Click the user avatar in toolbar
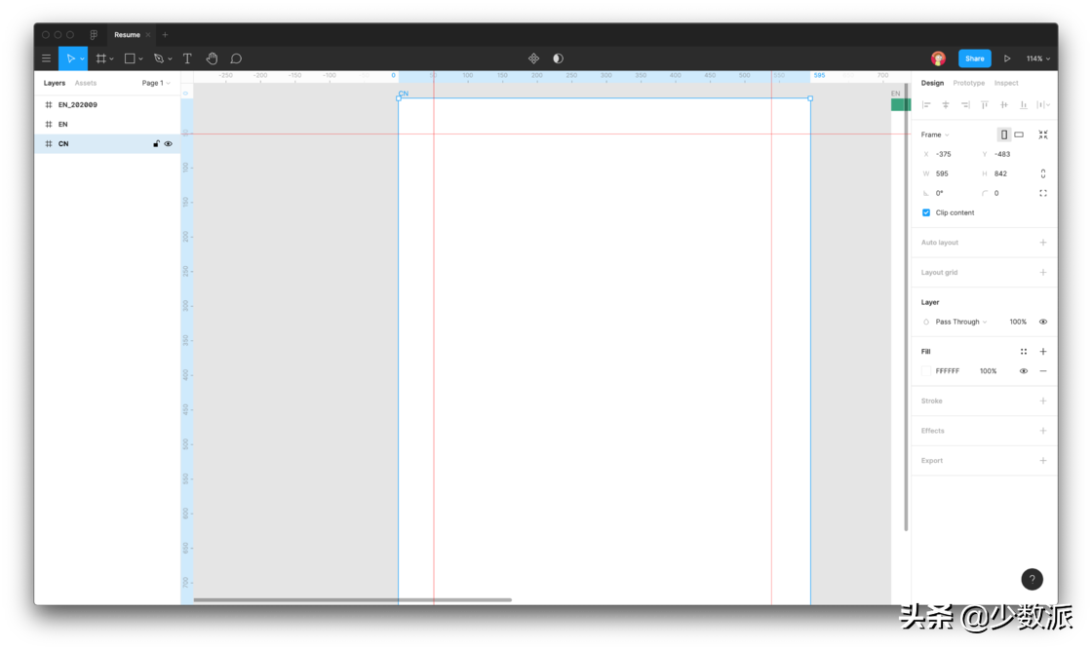Screen dimensions: 1092x650 click(938, 58)
